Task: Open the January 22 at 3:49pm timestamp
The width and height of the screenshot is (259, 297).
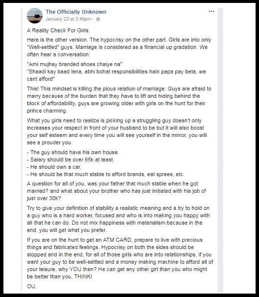Action: [69, 19]
